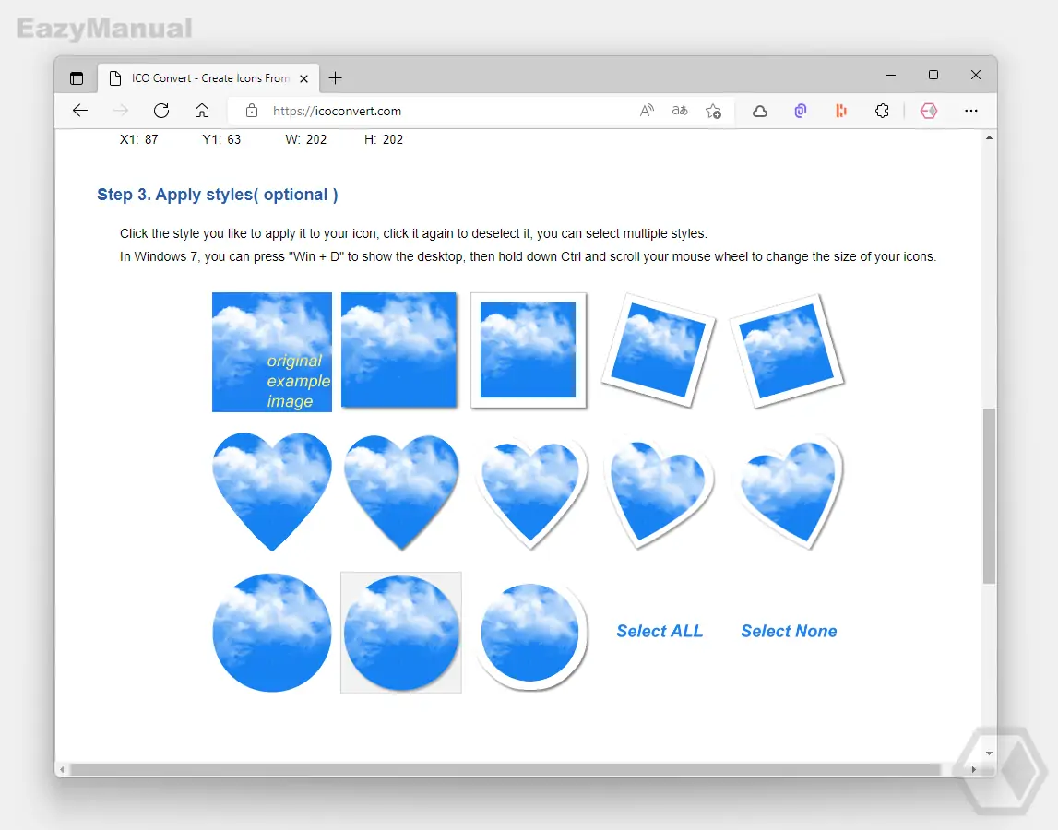Click the scroll up arrow
Image resolution: width=1058 pixels, height=830 pixels.
coord(989,137)
